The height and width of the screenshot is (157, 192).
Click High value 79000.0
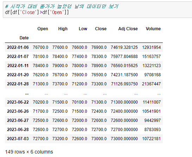tap(60, 66)
